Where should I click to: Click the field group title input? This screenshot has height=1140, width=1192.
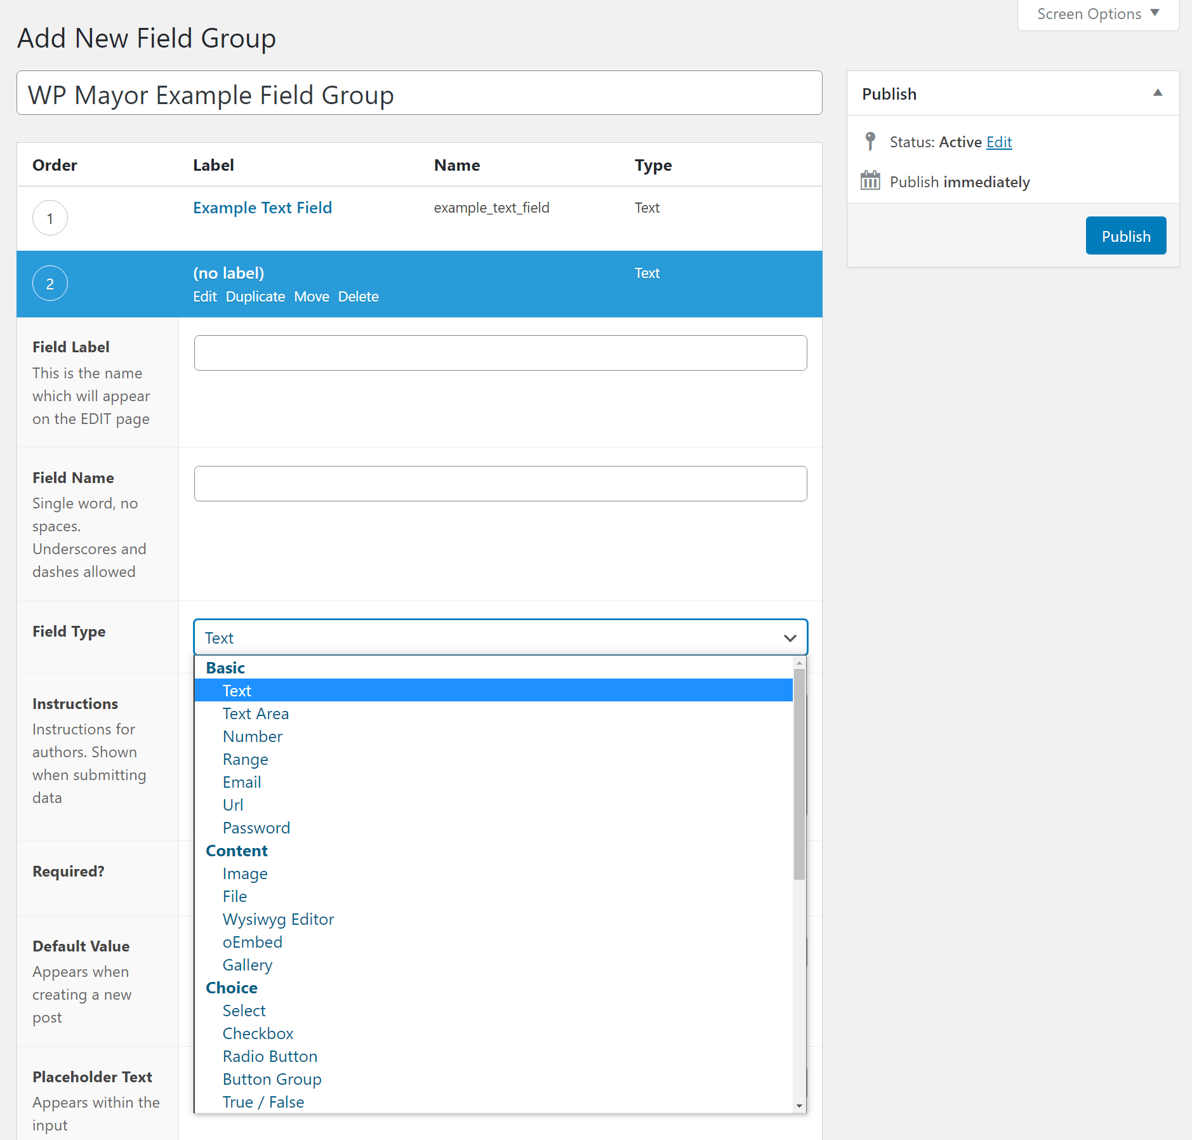(x=420, y=93)
